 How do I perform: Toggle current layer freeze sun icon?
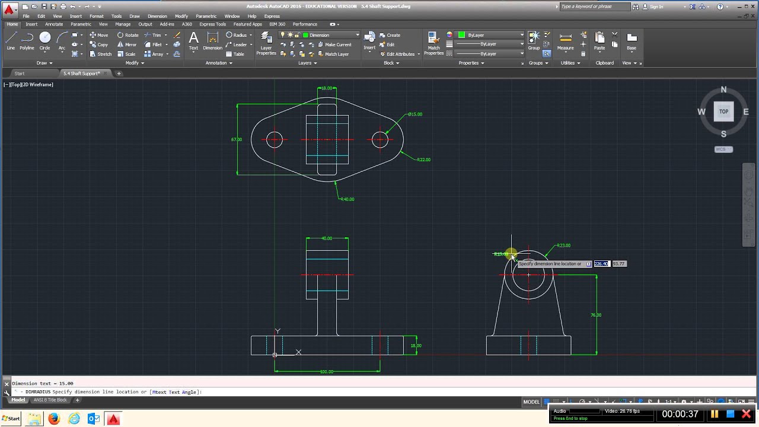pyautogui.click(x=291, y=35)
